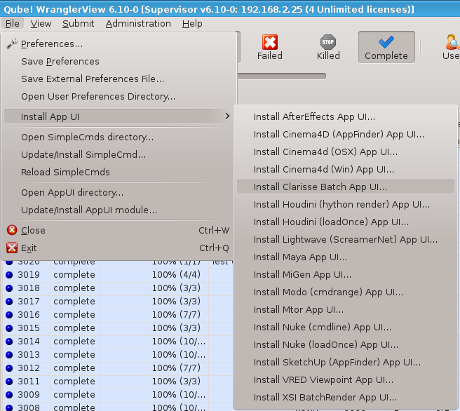Choose Install Maya App UI
The height and width of the screenshot is (411, 460).
(300, 257)
